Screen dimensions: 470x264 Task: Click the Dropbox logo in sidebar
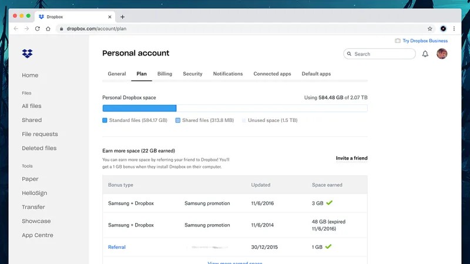(27, 53)
